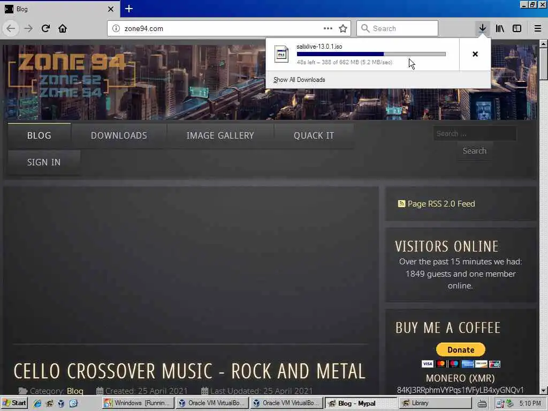Click the keyboard icon in the taskbar
This screenshot has height=411, width=548.
482,404
